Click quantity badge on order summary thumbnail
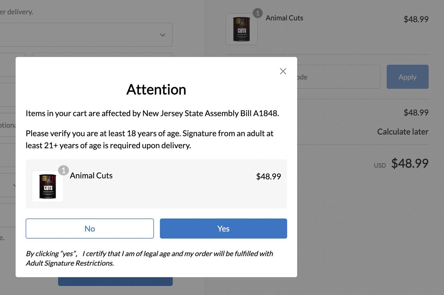This screenshot has height=295, width=444. point(257,13)
